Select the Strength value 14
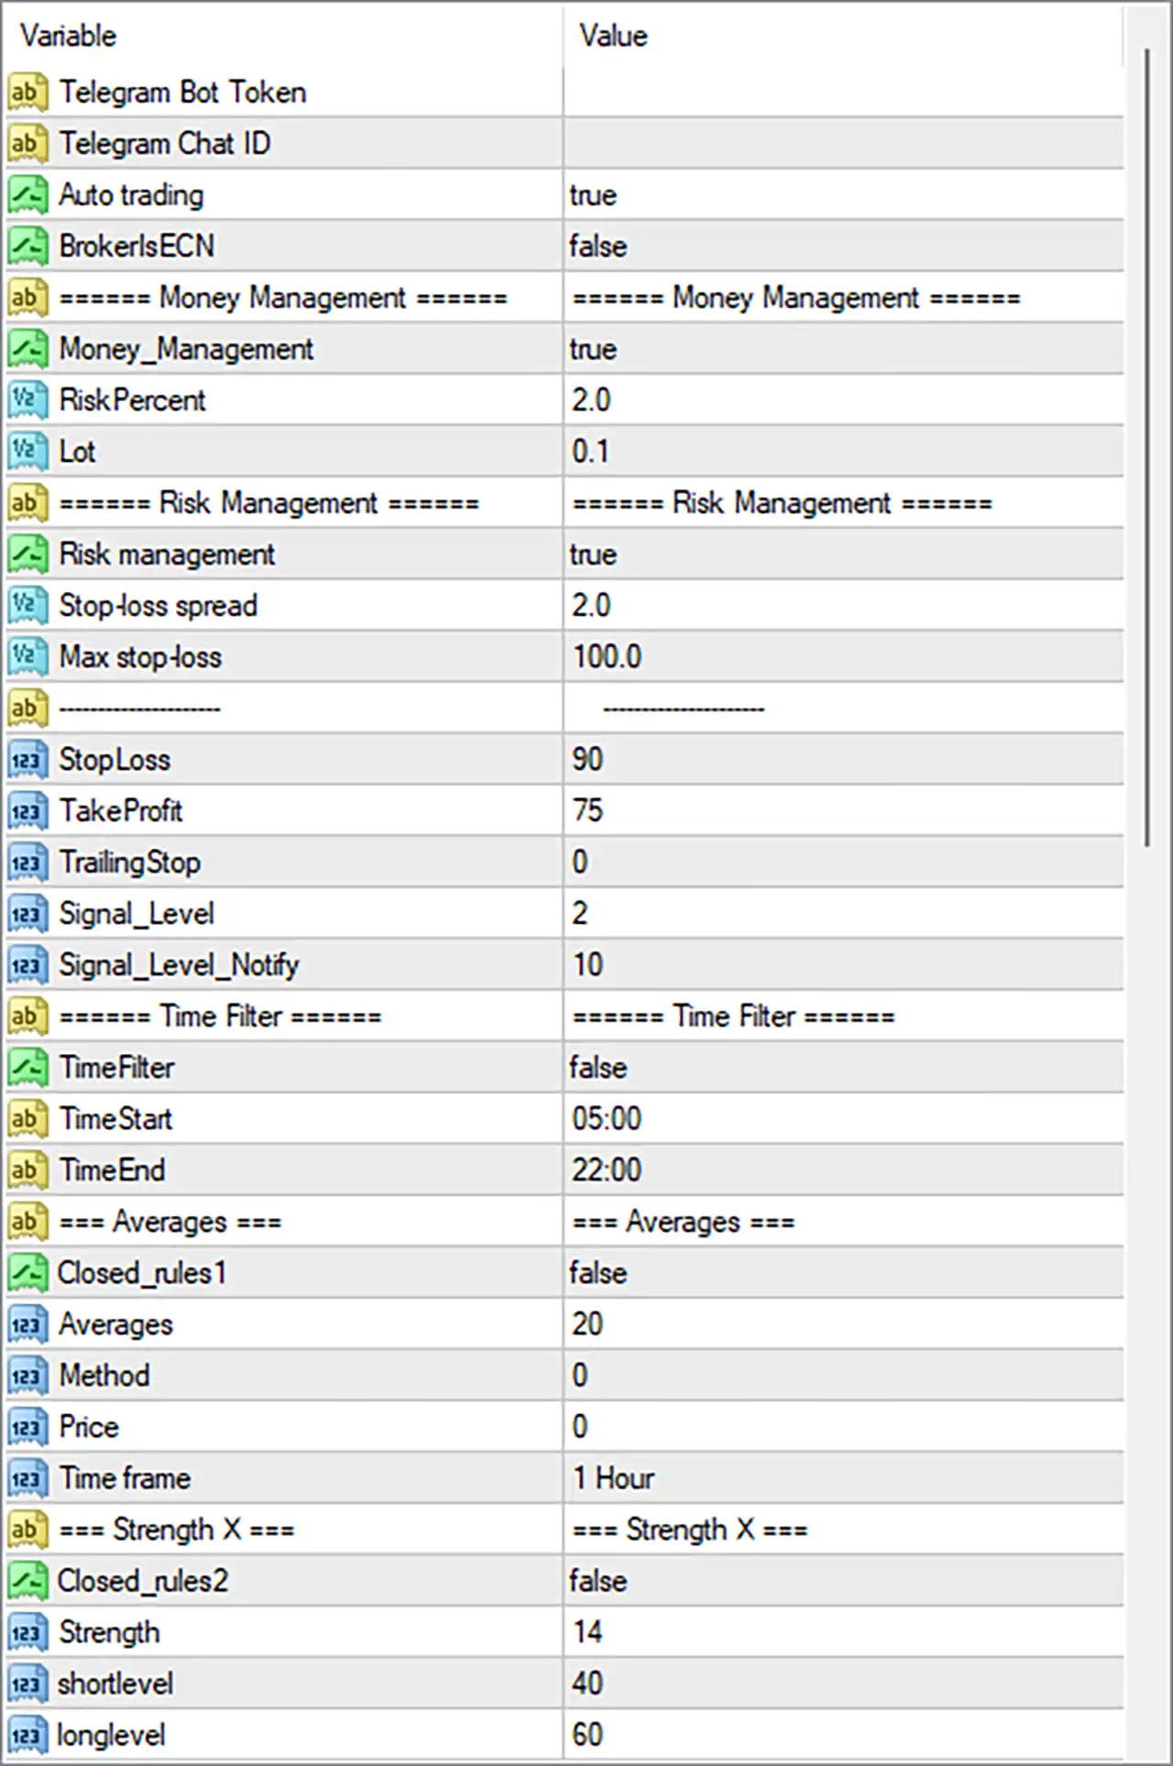Viewport: 1173px width, 1766px height. pos(587,1632)
